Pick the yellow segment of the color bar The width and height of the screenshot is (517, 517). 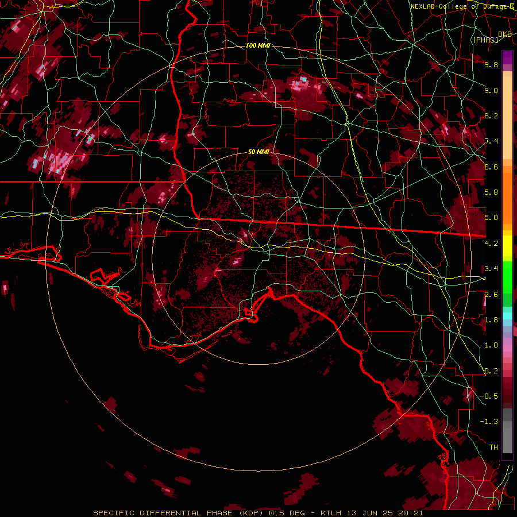tap(507, 246)
